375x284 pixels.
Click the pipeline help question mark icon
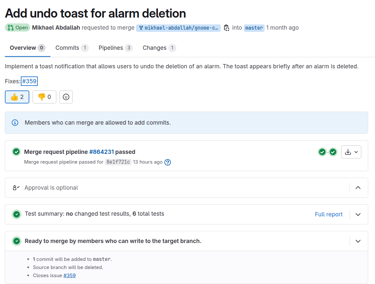[x=168, y=162]
